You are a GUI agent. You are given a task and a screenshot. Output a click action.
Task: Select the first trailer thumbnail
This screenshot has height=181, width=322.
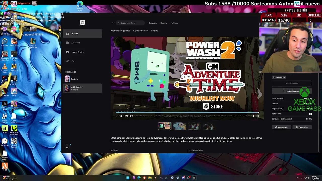(x=165, y=126)
